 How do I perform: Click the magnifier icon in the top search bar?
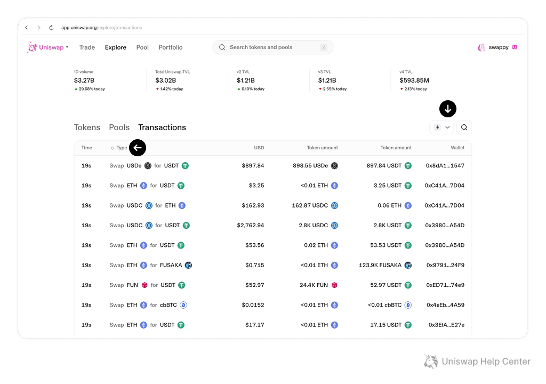pos(222,47)
